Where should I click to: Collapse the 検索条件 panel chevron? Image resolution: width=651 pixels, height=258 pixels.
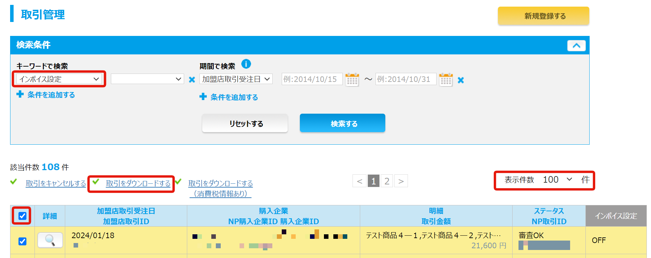pyautogui.click(x=576, y=46)
